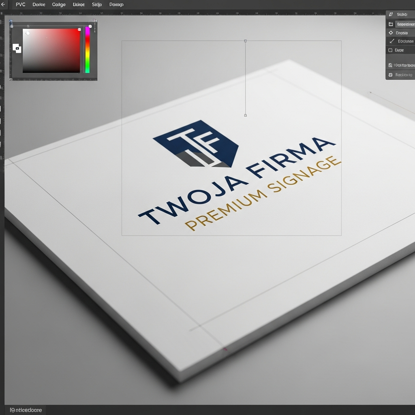Click the Sidjo menu bar entry
This screenshot has height=415, width=415.
[x=97, y=4]
